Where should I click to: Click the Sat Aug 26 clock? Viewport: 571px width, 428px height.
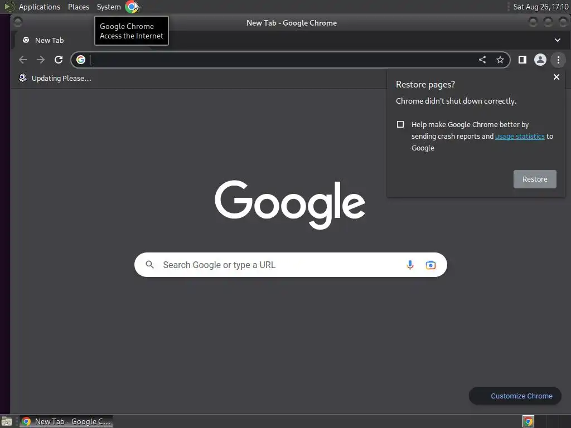tap(540, 7)
